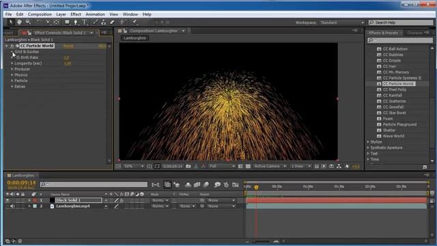Click the Composition Flowchart icon in viewer
The height and width of the screenshot is (246, 437).
pyautogui.click(x=339, y=166)
